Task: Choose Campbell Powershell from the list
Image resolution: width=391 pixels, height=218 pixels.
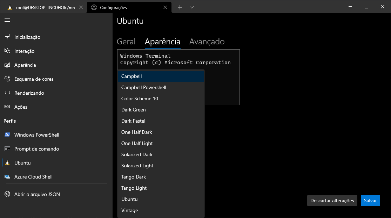Action: point(161,87)
